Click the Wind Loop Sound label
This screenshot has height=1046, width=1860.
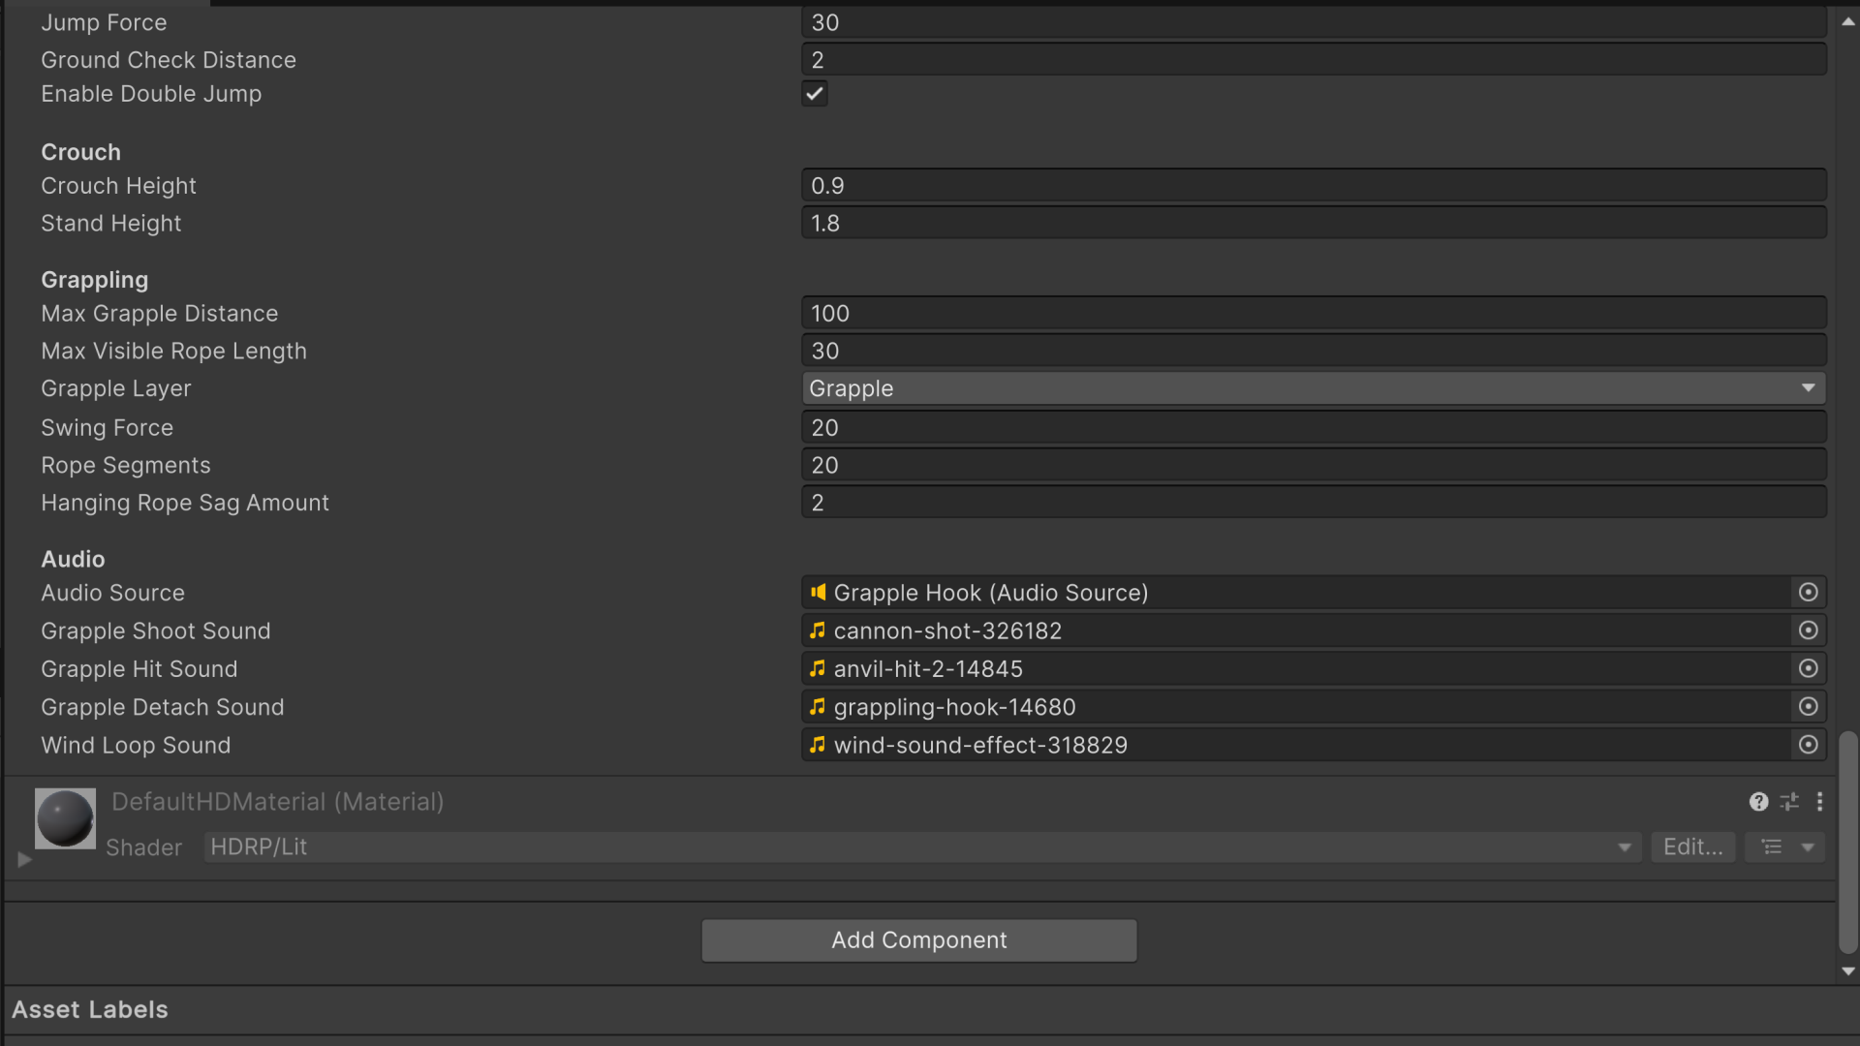click(136, 745)
